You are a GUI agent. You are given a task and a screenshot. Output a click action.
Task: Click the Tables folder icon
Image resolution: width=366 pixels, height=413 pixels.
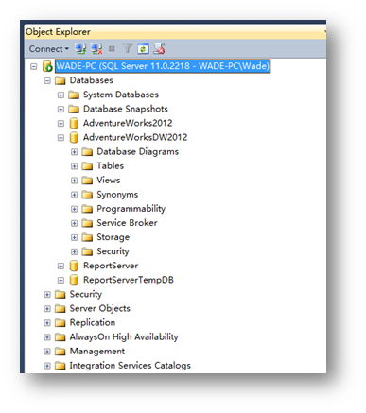coord(87,166)
